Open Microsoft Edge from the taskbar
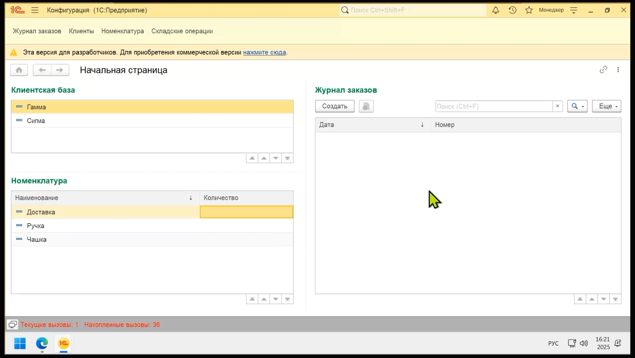This screenshot has height=358, width=635. 42,343
